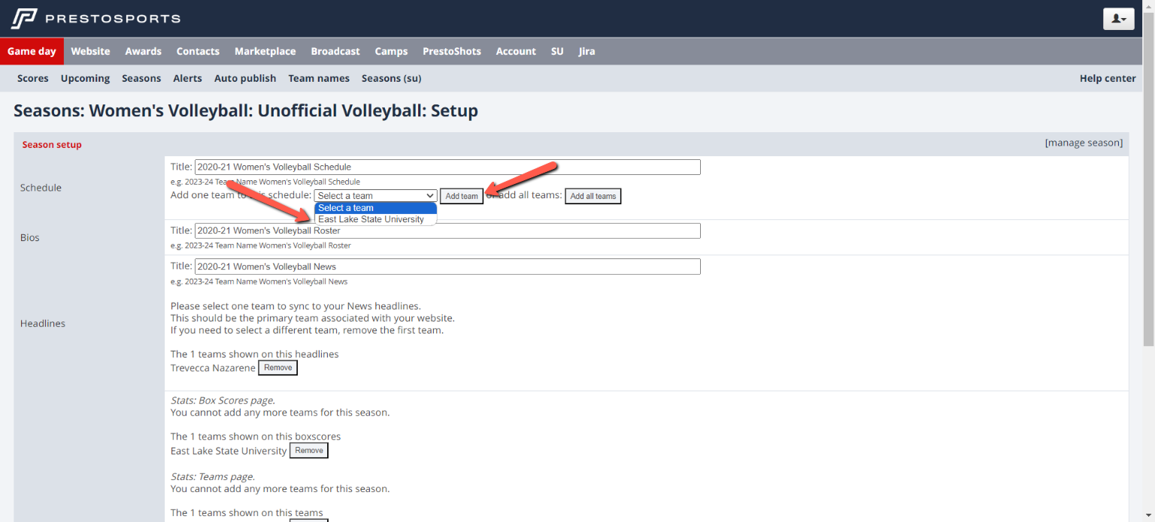Screen dimensions: 1155x522
Task: Click the Roster title text field
Action: pos(447,231)
